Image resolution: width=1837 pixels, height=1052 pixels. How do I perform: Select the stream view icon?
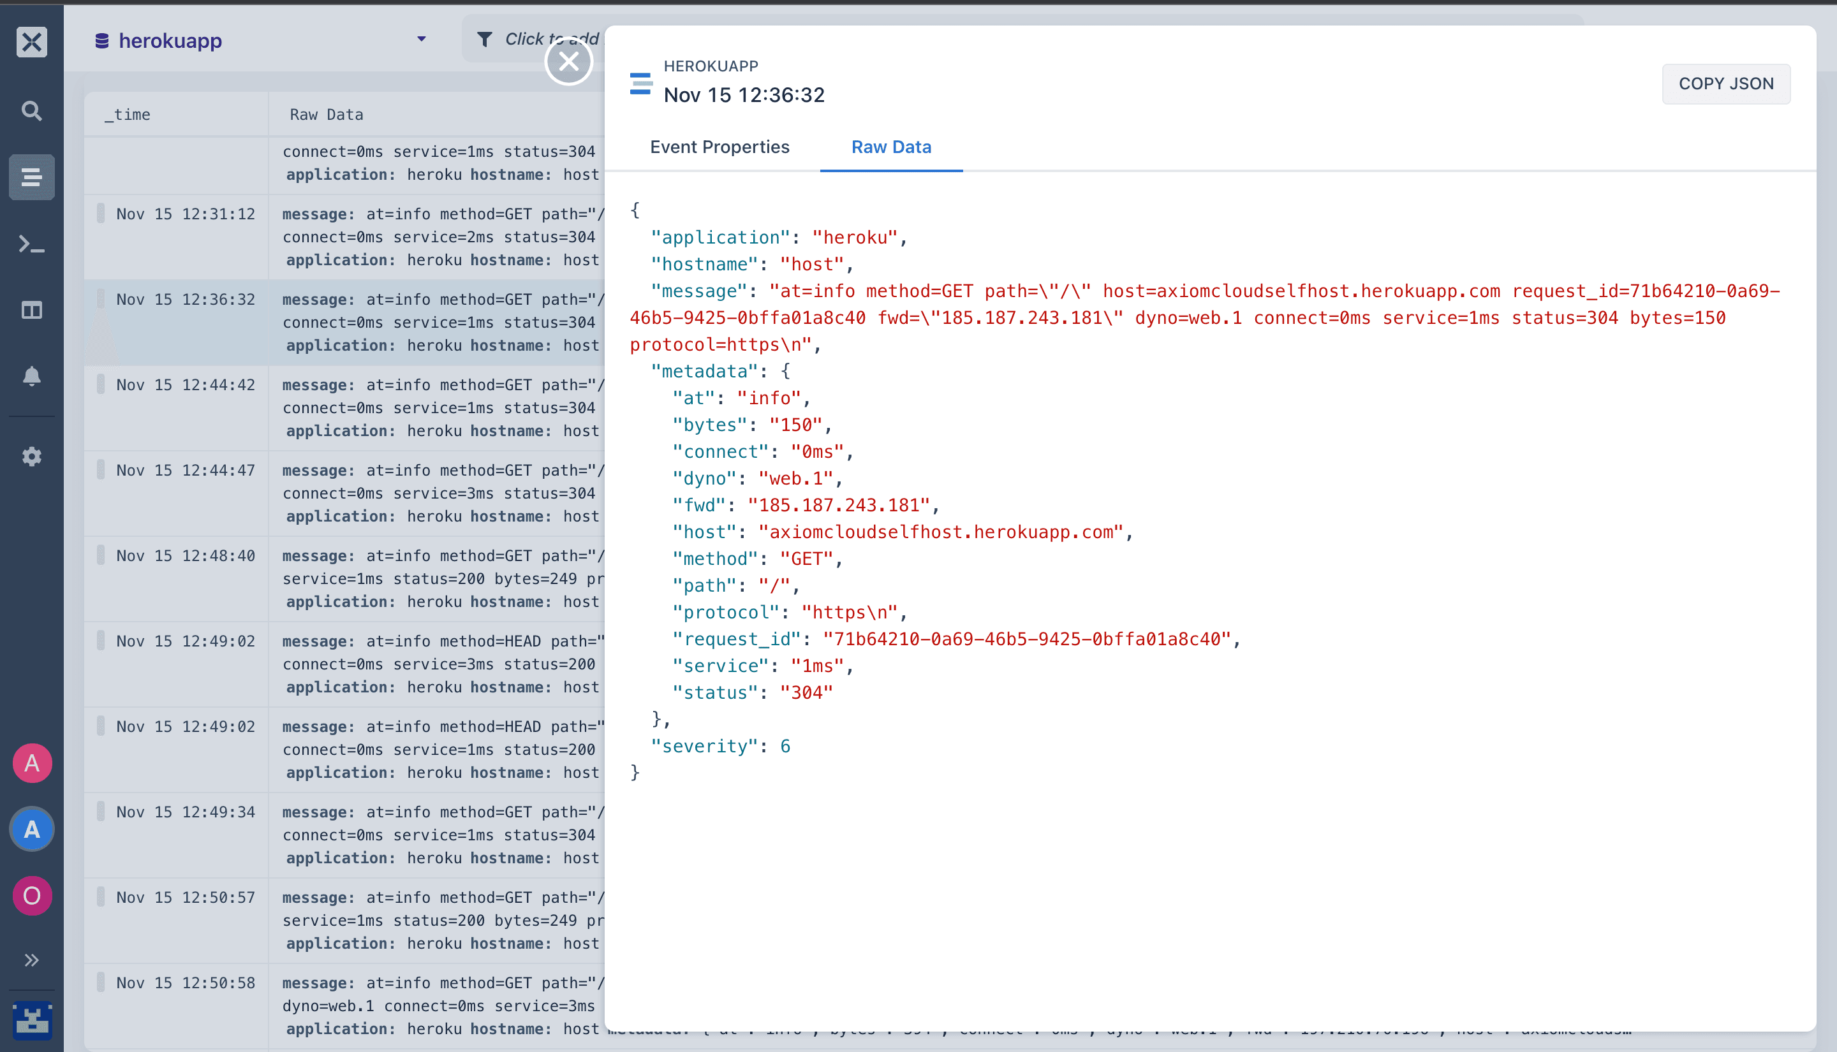point(31,177)
